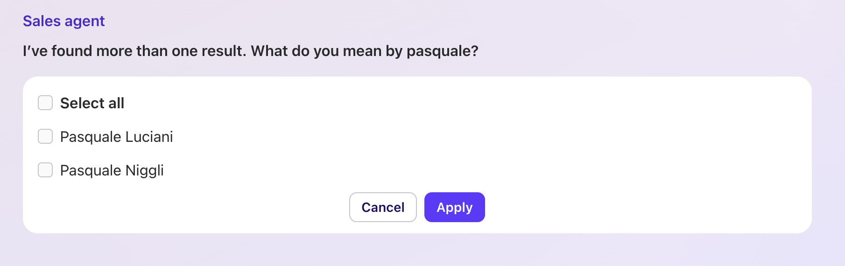This screenshot has width=845, height=266.
Task: Click the "Select all" label text
Action: click(x=92, y=103)
